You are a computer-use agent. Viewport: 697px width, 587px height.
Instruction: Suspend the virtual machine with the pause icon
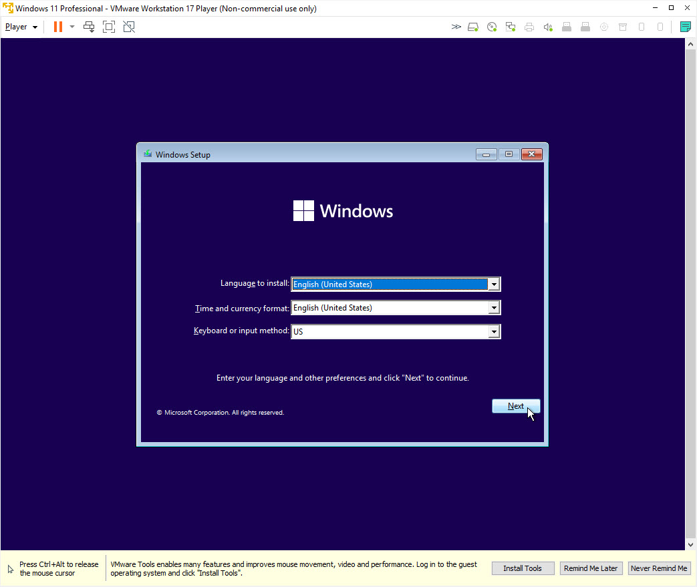tap(57, 26)
